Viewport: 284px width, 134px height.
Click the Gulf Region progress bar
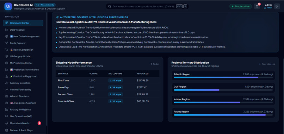pyautogui.click(x=223, y=90)
